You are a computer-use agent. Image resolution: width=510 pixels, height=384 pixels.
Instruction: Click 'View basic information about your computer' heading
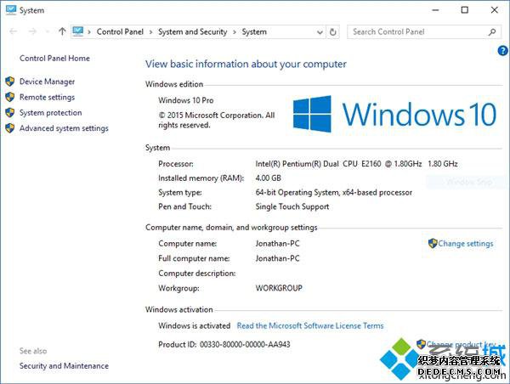246,64
